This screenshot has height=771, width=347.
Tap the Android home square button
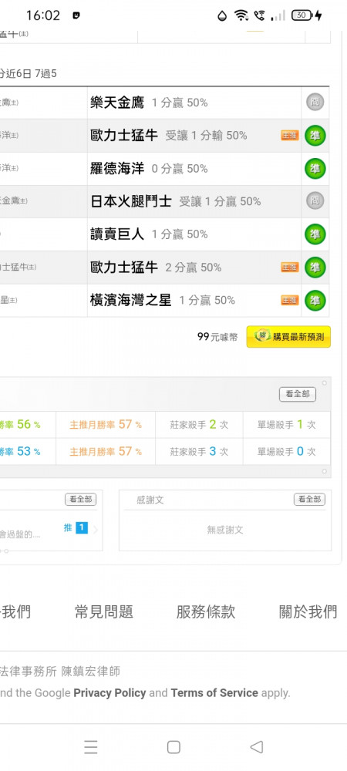pyautogui.click(x=173, y=747)
